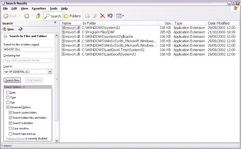
Task: Click the Forward navigation arrow icon
Action: 27,16
